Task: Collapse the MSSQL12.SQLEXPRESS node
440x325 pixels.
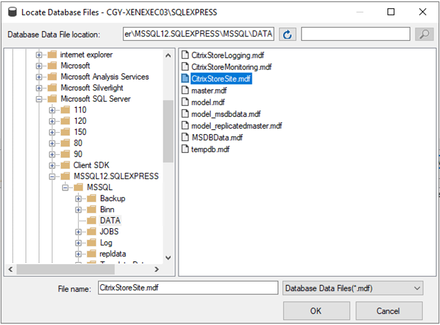Action: (52, 176)
